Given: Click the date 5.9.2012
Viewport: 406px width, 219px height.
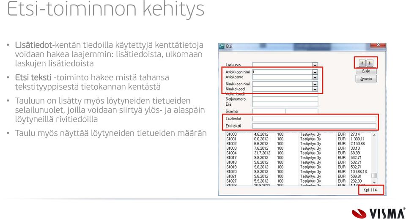Looking at the screenshot, I should click(261, 181).
